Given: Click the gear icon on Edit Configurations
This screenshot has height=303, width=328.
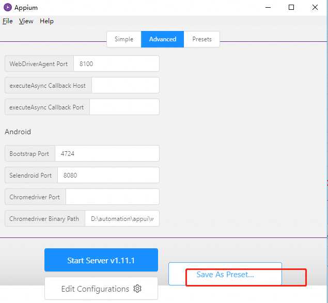Looking at the screenshot, I should [137, 289].
